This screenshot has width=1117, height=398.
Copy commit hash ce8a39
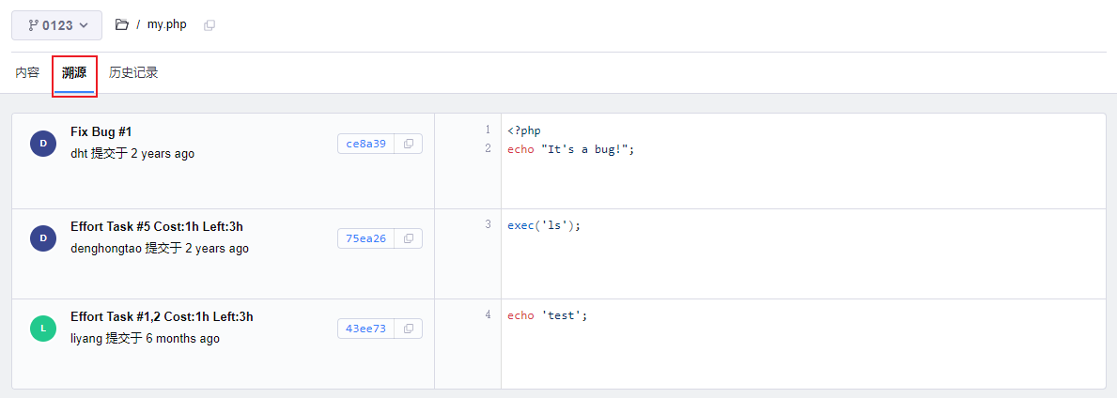[x=409, y=144]
